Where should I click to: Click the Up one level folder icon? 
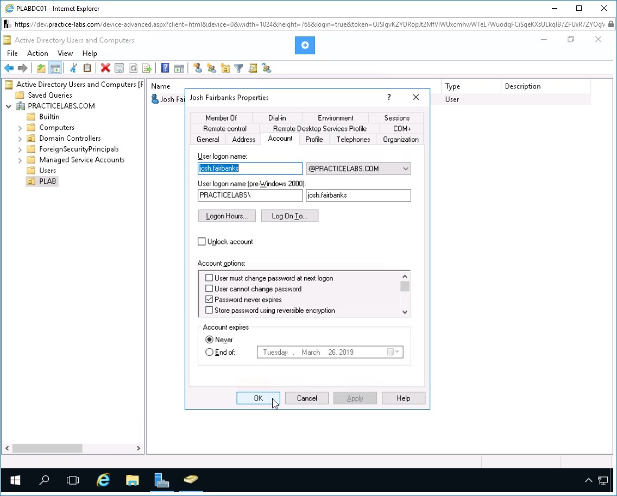pos(41,68)
